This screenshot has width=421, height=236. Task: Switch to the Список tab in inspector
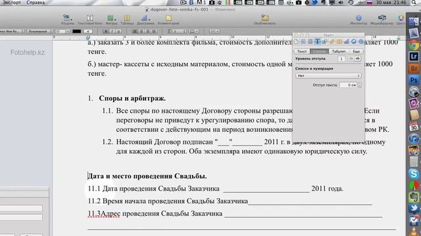[319, 51]
